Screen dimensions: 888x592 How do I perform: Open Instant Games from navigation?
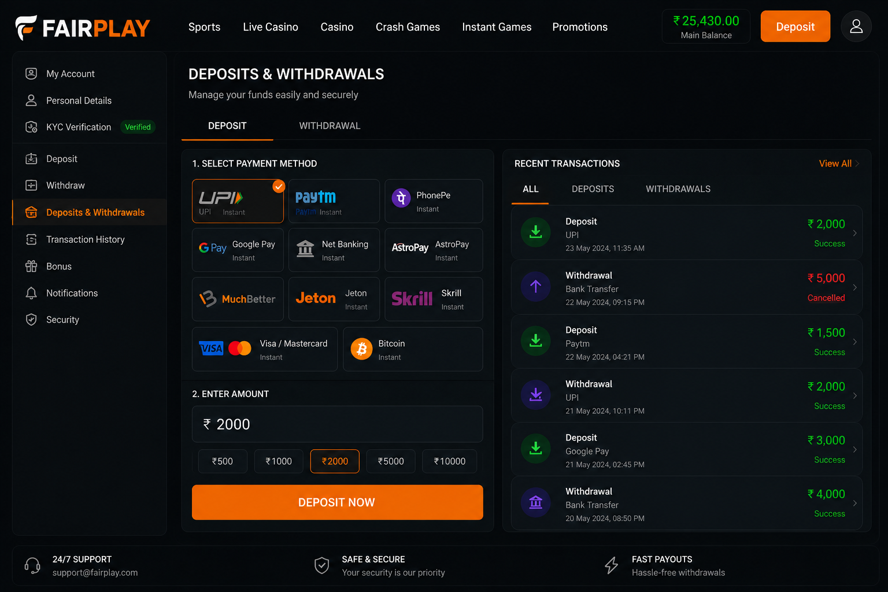click(x=497, y=27)
